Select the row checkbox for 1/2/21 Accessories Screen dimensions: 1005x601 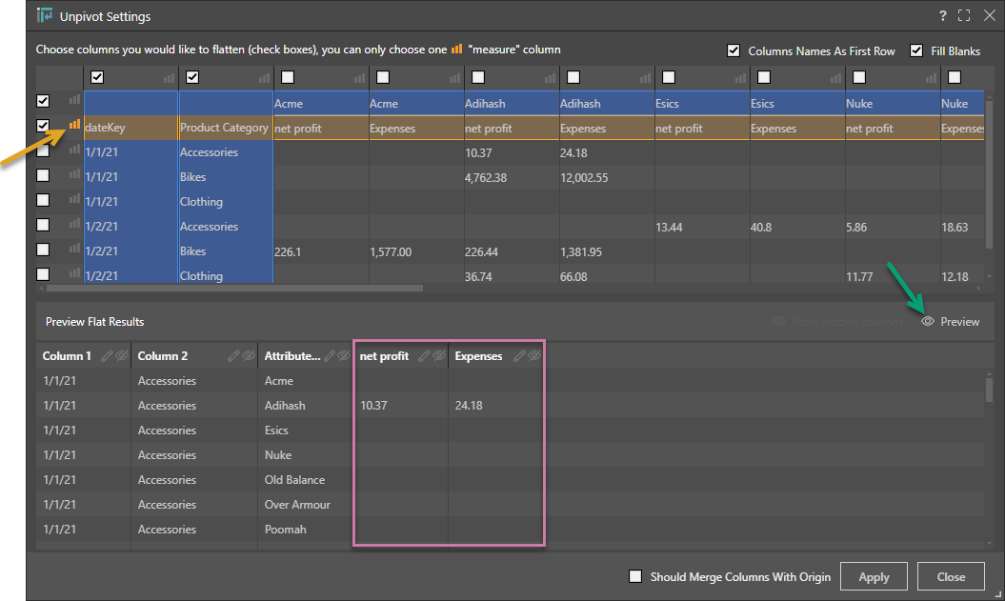pos(43,225)
